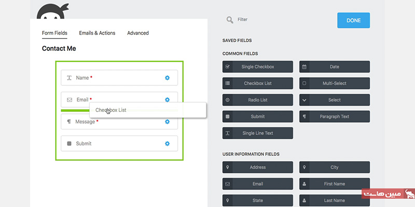The height and width of the screenshot is (207, 415).
Task: Switch to Emails & Actions tab
Action: point(97,33)
